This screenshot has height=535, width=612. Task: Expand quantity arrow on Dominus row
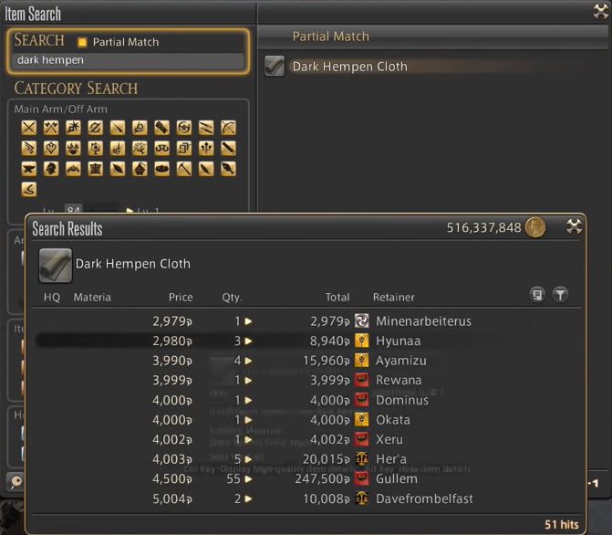click(248, 400)
